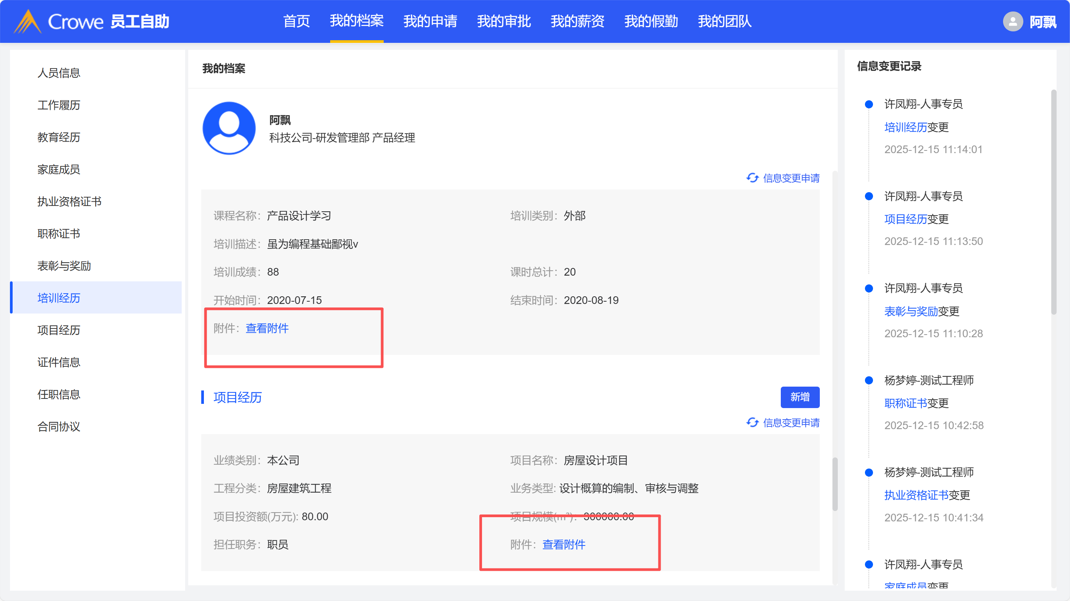Open 工作履历 in the left menu
This screenshot has width=1070, height=601.
(59, 105)
